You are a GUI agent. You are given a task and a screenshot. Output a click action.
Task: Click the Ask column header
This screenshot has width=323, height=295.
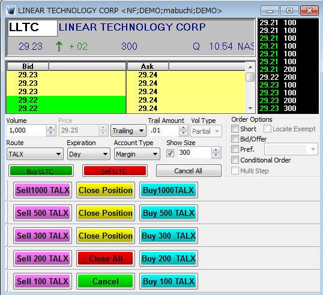tap(148, 66)
